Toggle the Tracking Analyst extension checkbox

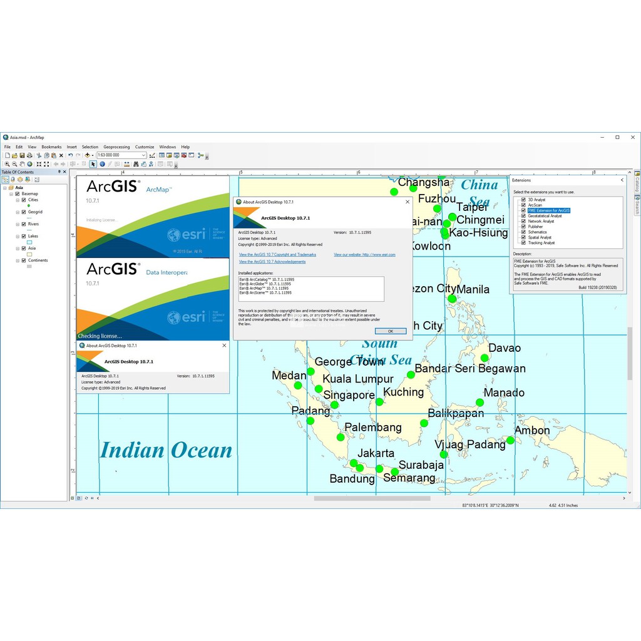tap(523, 243)
